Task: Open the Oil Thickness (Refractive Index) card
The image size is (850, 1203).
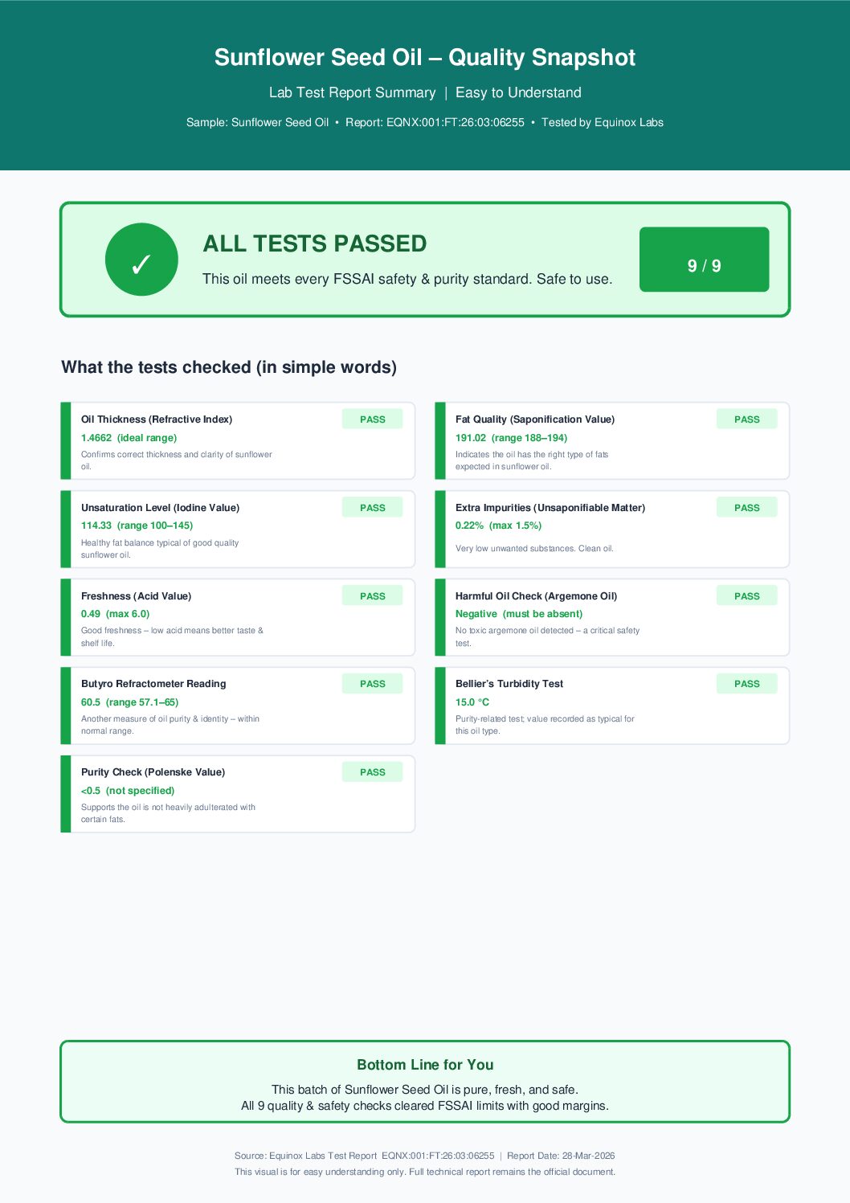Action: pos(238,441)
